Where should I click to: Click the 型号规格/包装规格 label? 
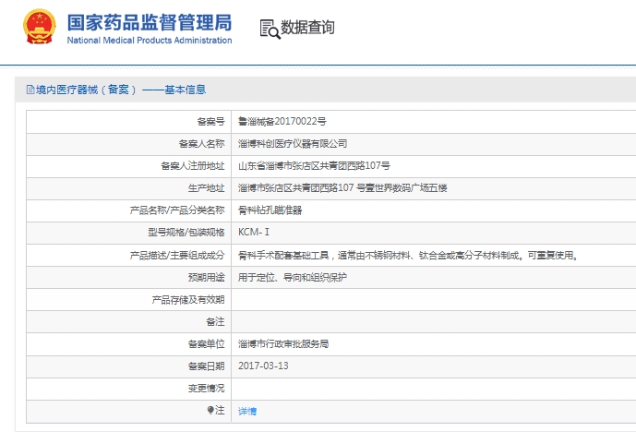pyautogui.click(x=186, y=232)
